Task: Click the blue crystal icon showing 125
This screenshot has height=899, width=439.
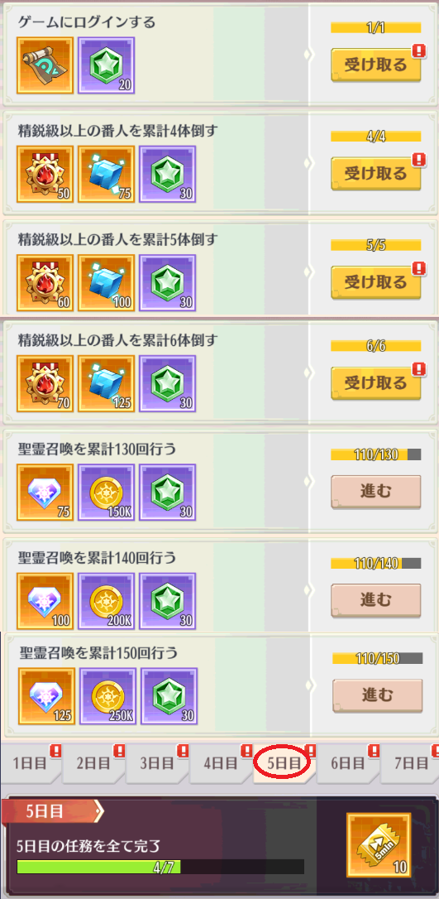Action: pyautogui.click(x=107, y=383)
